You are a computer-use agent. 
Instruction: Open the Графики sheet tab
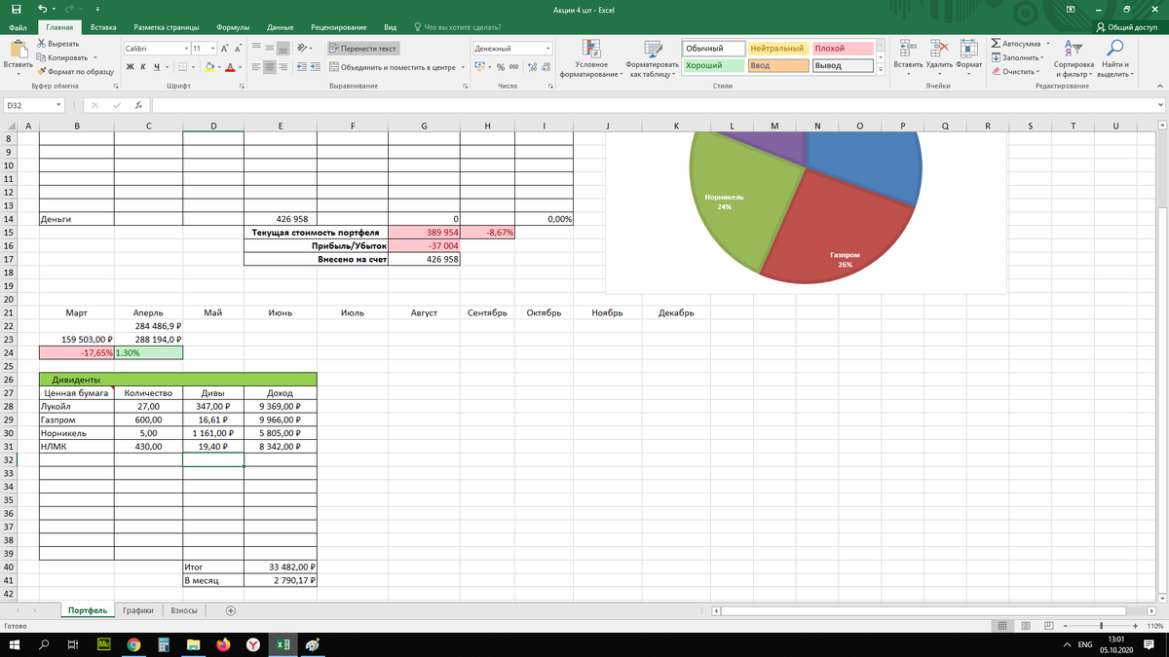point(138,610)
